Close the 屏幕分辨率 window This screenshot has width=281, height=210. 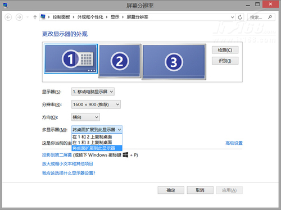pos(270,4)
